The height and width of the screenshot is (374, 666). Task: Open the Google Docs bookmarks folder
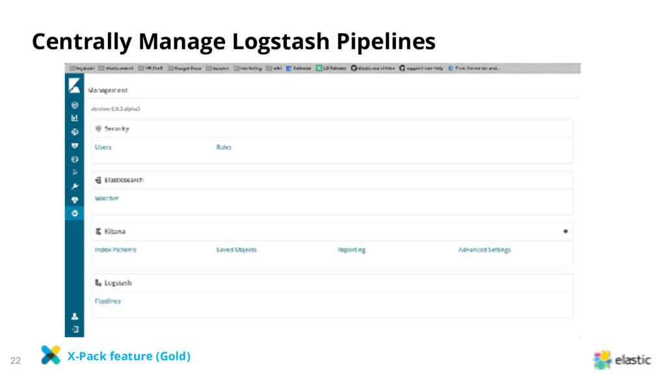coord(185,68)
